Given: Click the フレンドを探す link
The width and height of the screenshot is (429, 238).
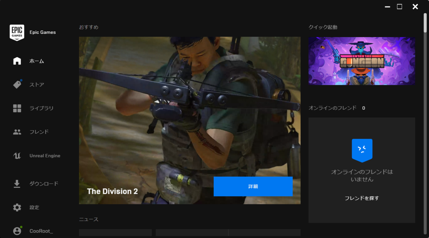Looking at the screenshot, I should click(x=362, y=198).
